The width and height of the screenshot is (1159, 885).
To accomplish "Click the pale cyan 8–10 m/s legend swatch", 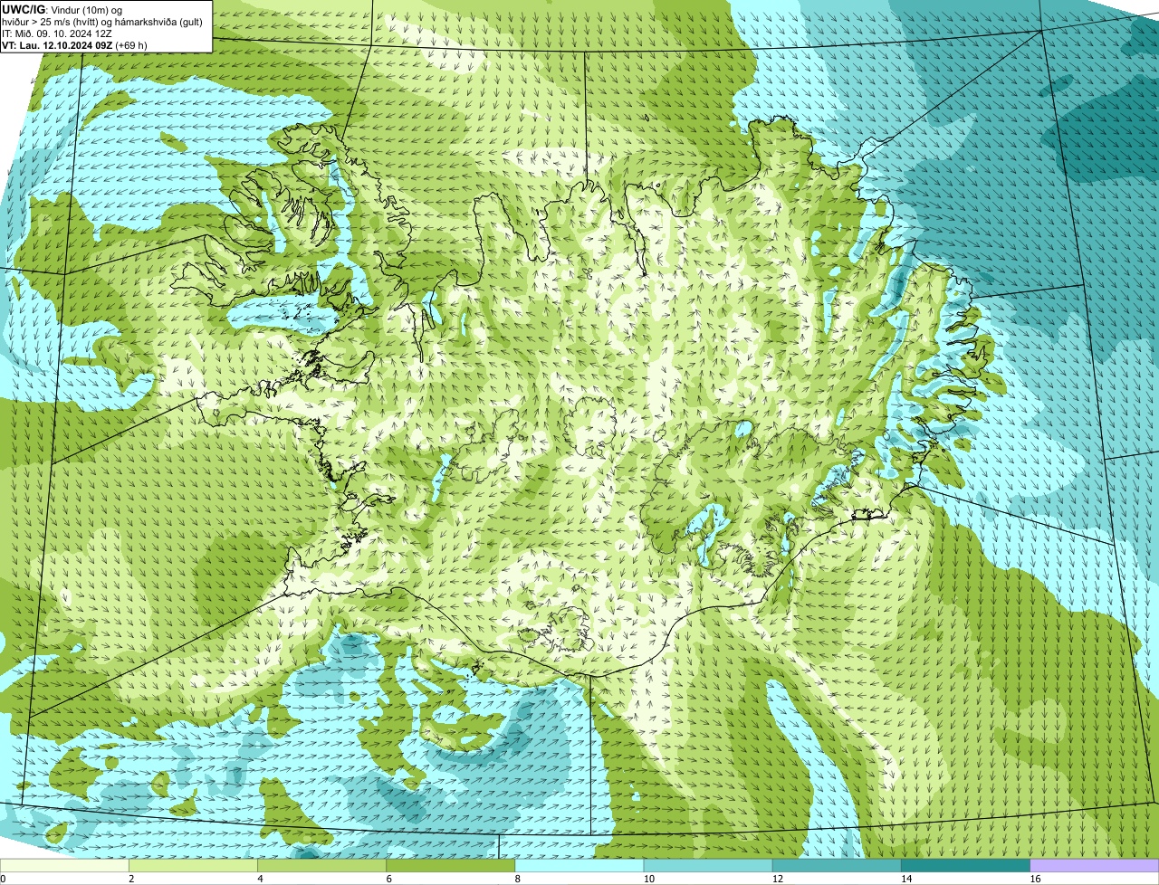I will tap(579, 865).
